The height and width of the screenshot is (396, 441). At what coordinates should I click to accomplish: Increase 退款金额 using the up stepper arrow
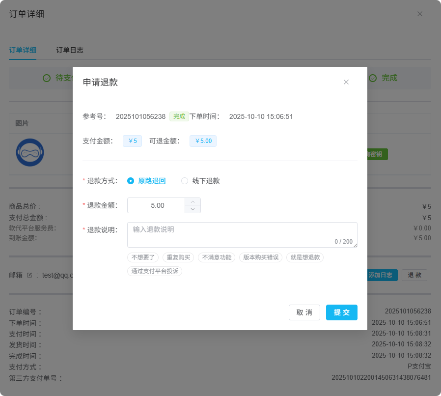point(193,201)
